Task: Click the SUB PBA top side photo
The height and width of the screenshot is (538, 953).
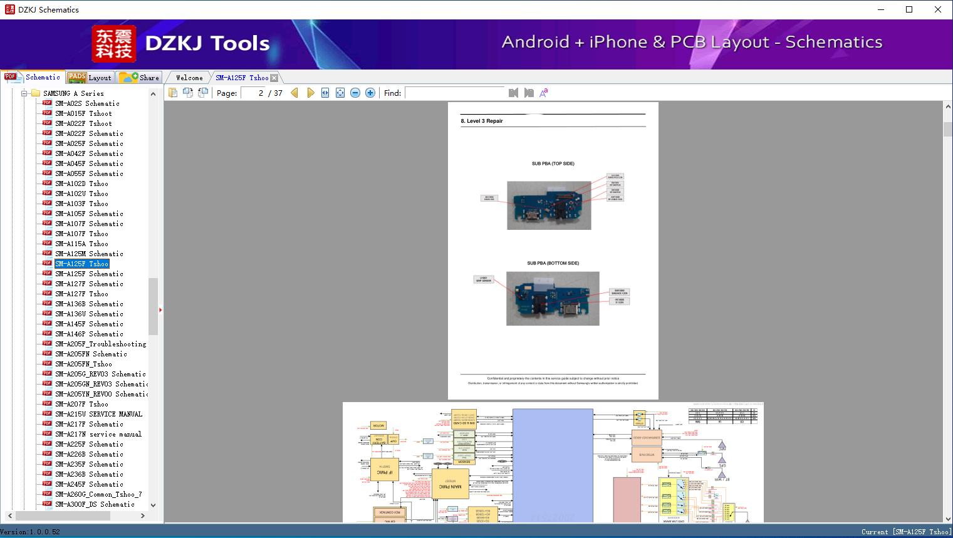Action: point(549,205)
